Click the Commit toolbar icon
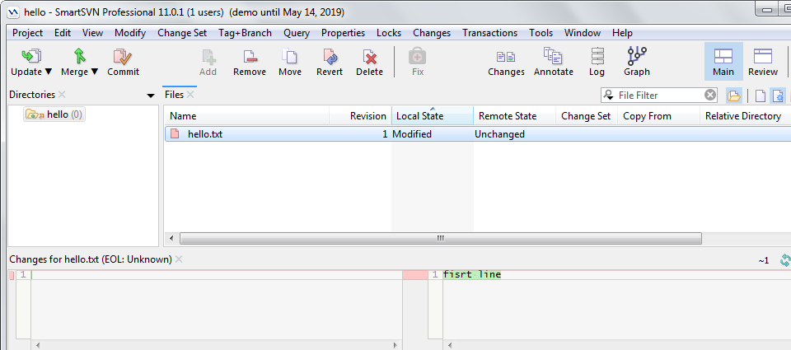791x350 pixels. (x=123, y=56)
